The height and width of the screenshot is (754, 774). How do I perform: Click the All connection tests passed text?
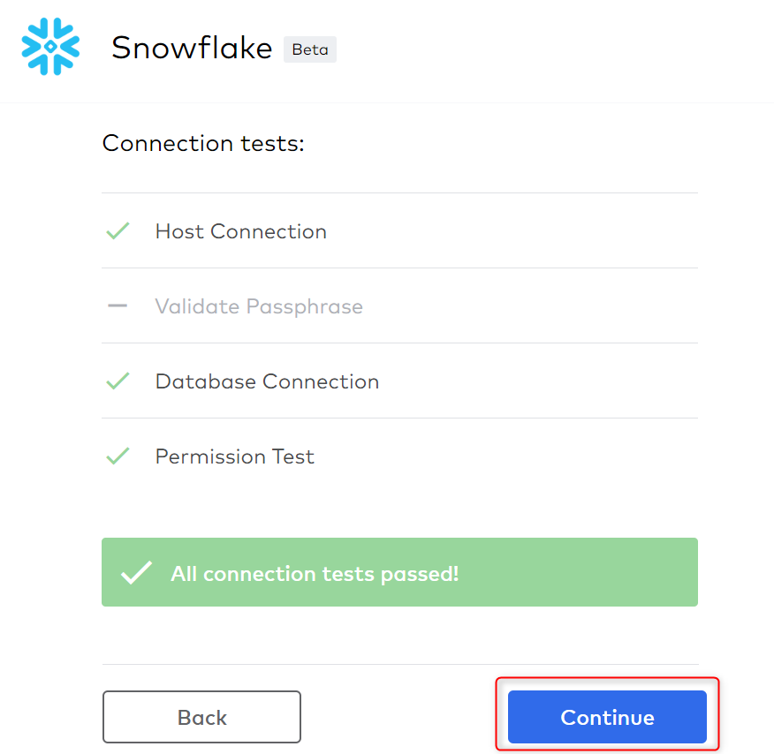[315, 574]
